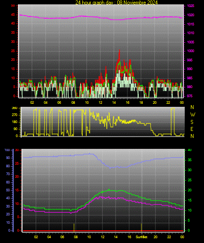The image size is (204, 243).
Task: Click the S compass direction label
Action: [192, 122]
